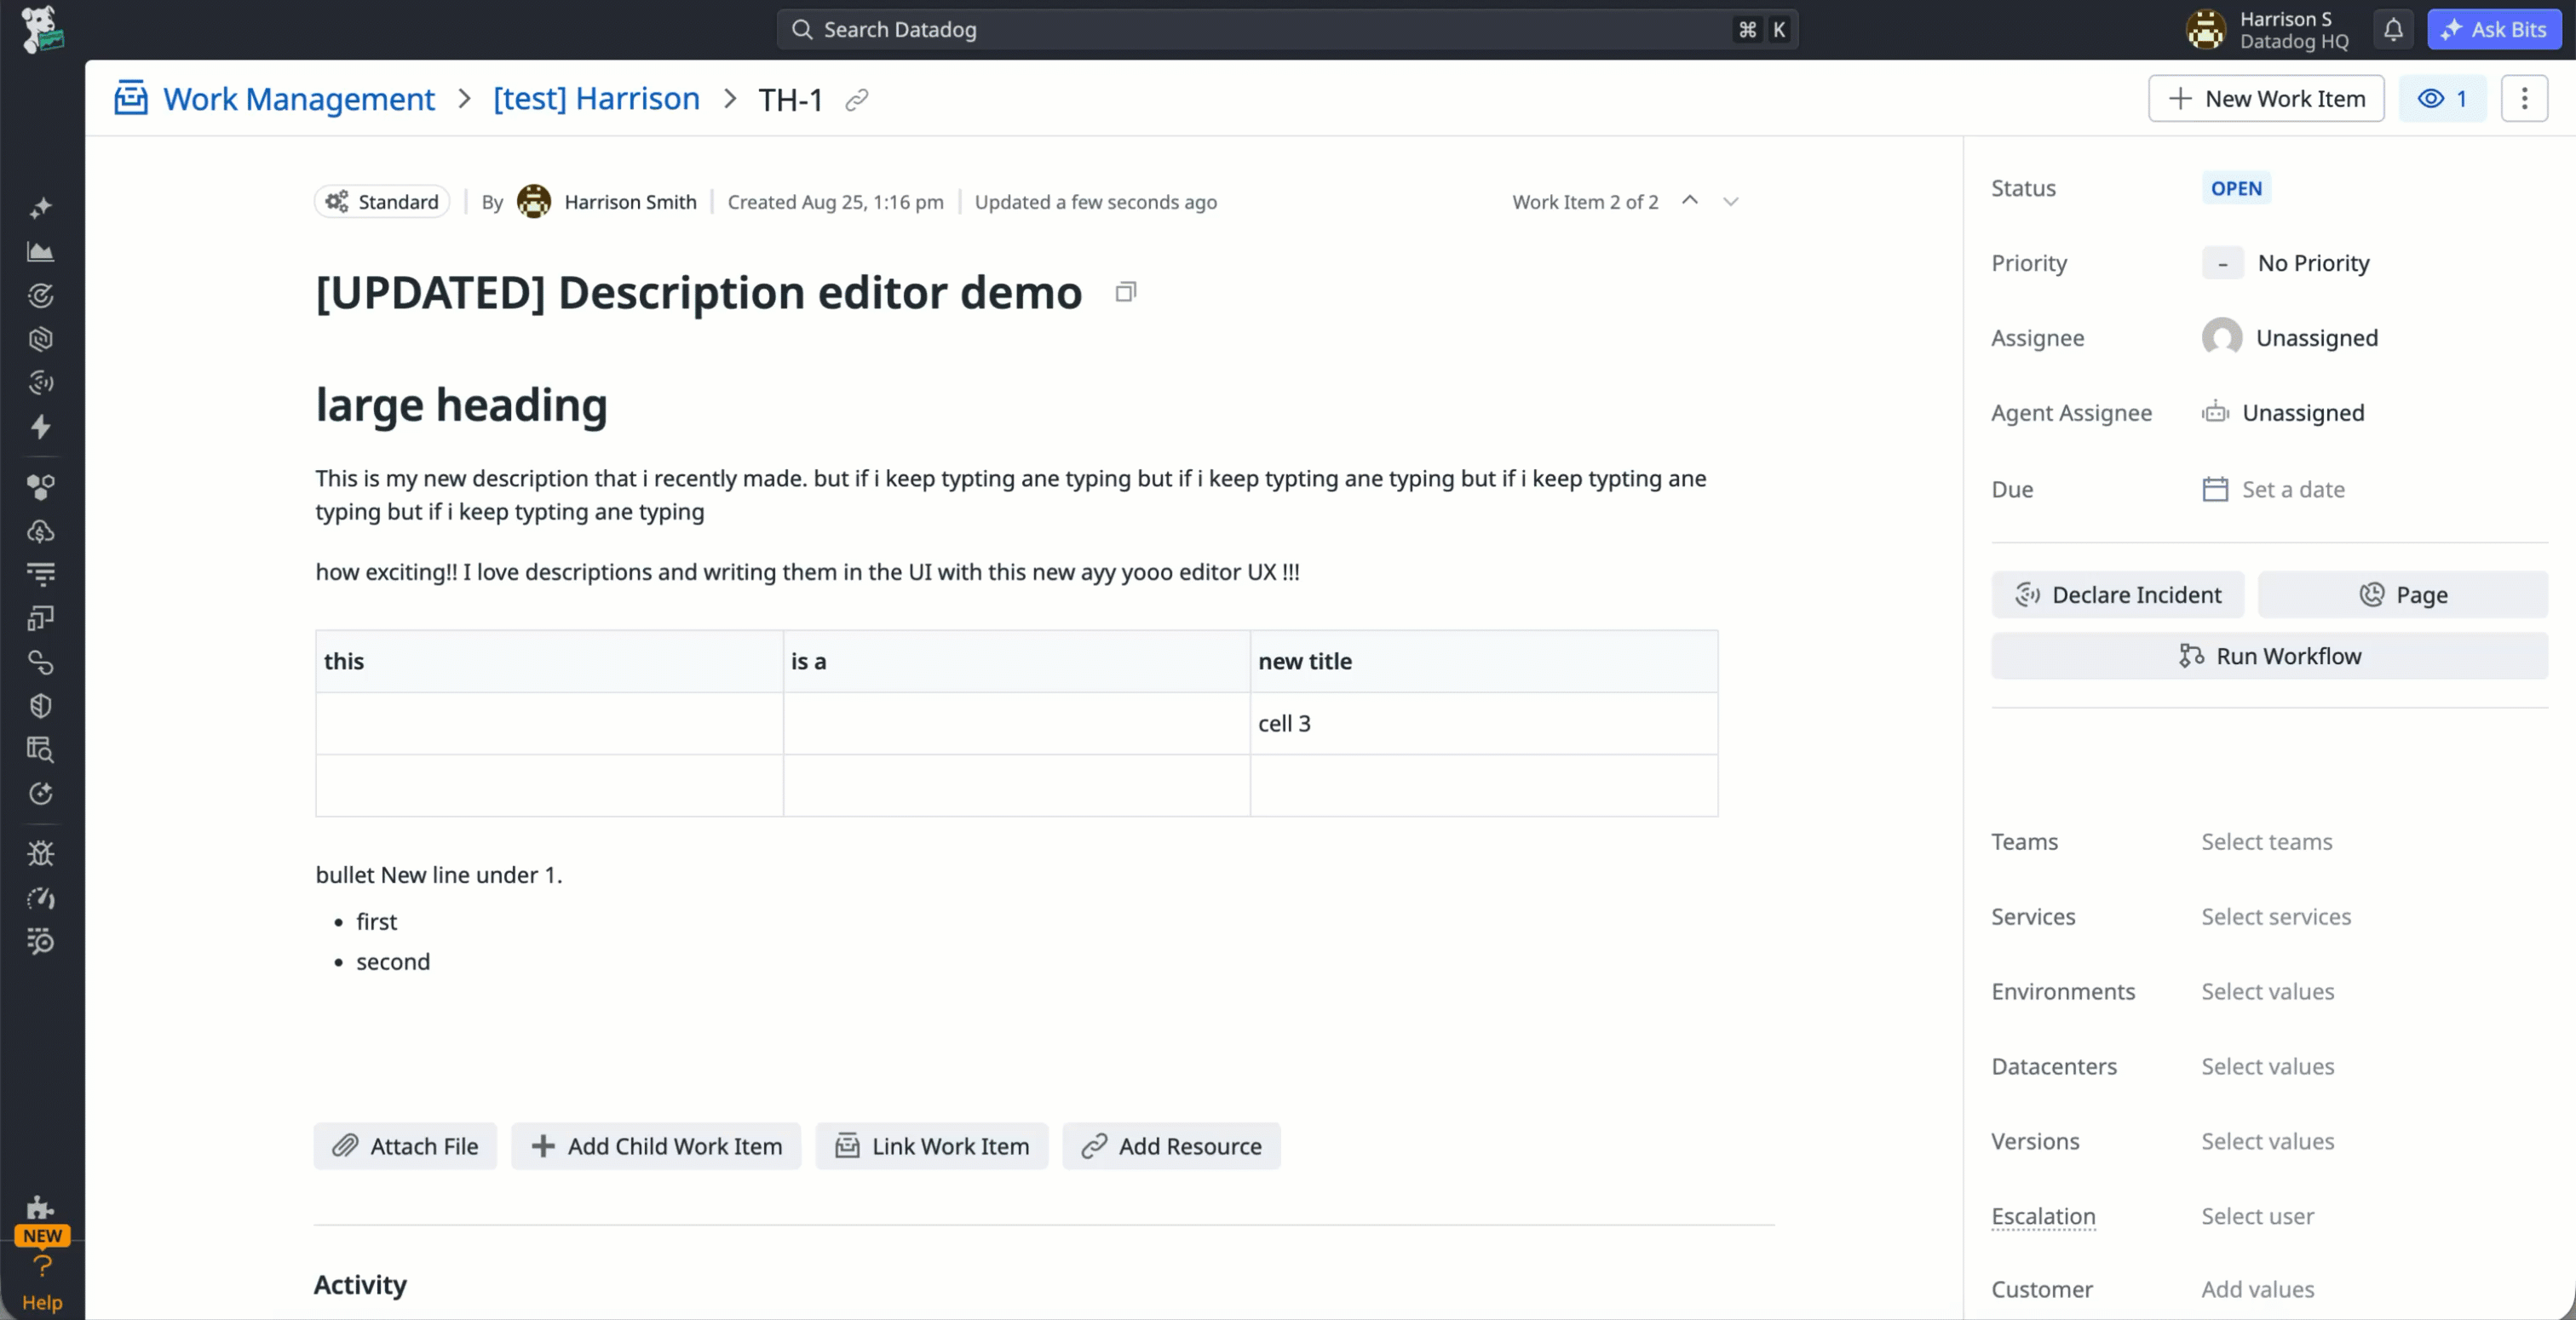The height and width of the screenshot is (1320, 2576).
Task: Click the incident signal sidebar icon
Action: (41, 383)
